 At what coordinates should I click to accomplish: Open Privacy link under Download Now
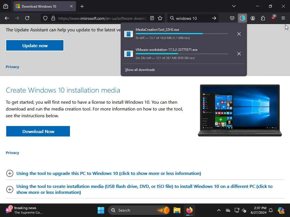pyautogui.click(x=12, y=153)
